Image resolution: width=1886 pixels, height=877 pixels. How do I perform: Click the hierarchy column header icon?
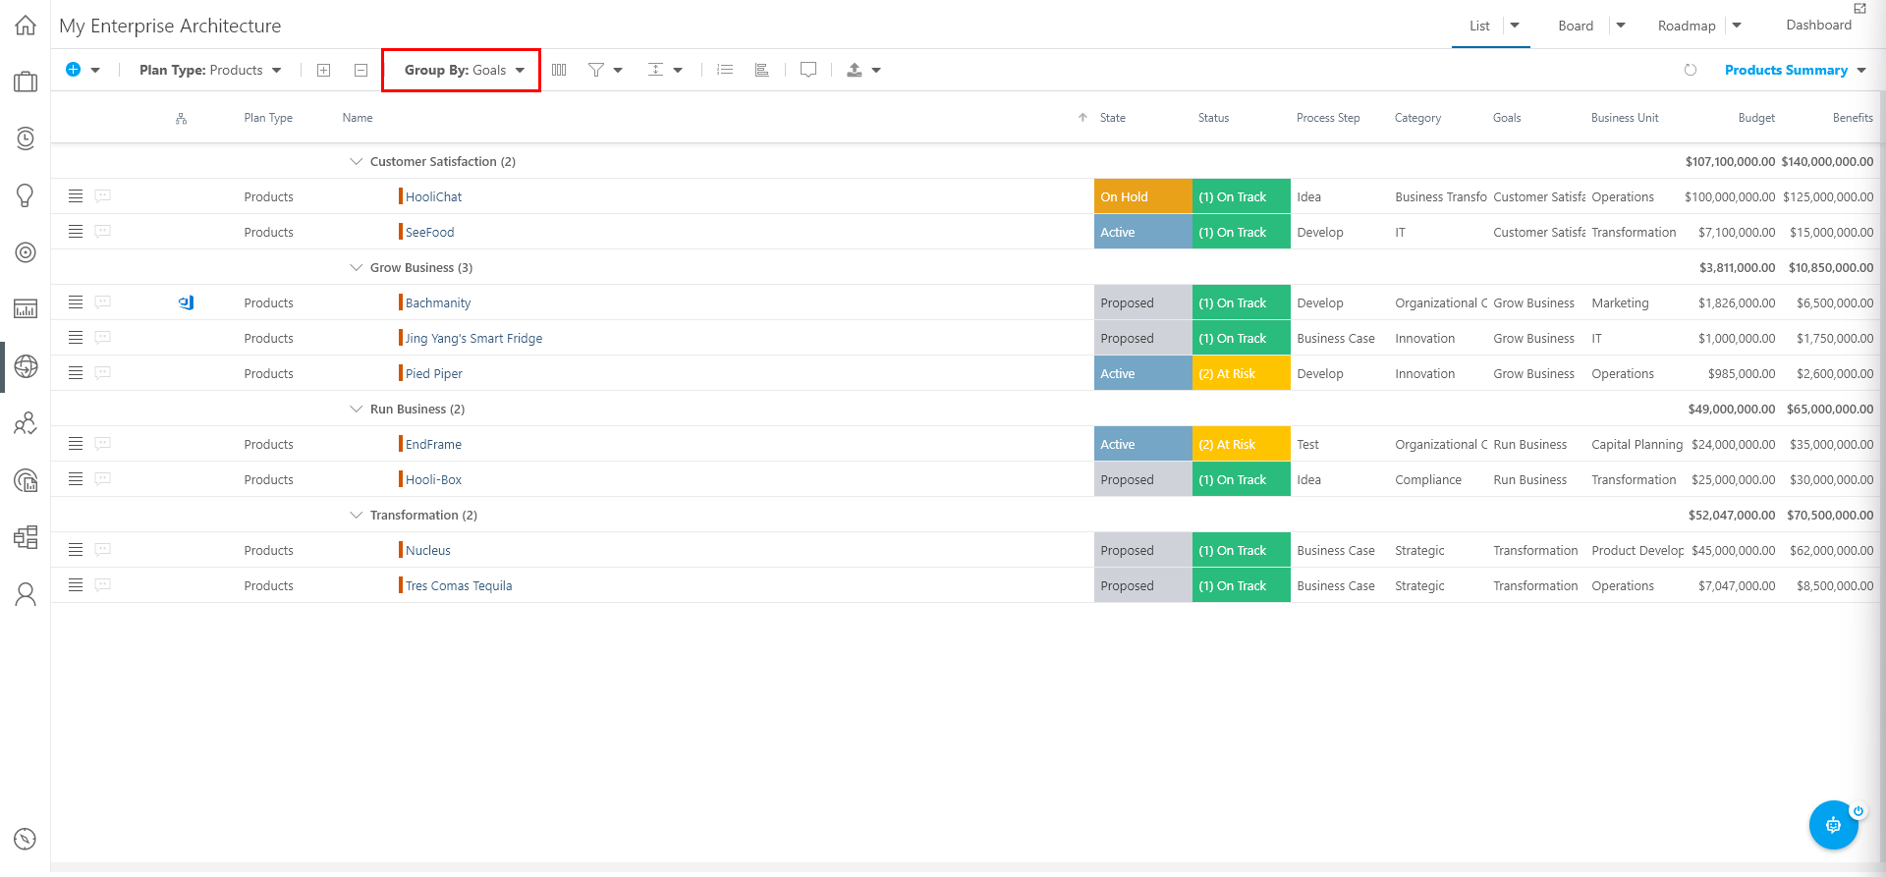[x=181, y=118]
